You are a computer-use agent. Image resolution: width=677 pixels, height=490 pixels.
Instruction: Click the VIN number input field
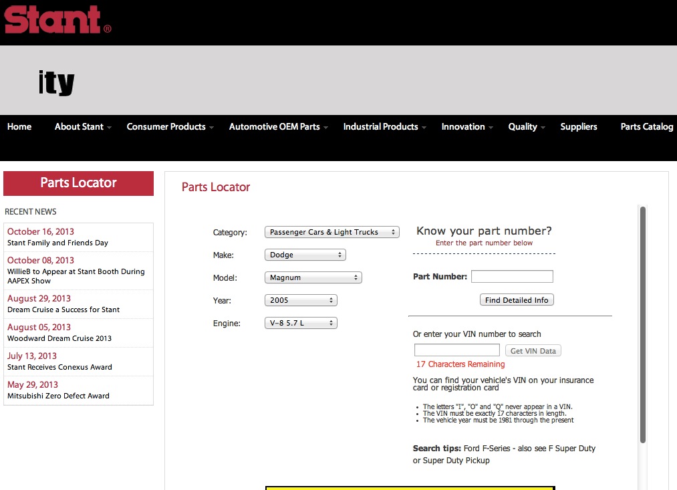point(457,350)
